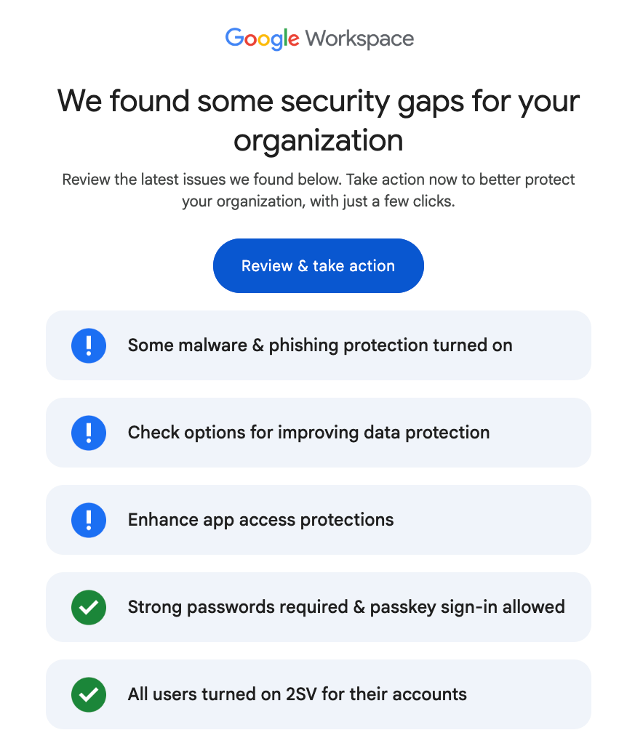This screenshot has width=627, height=746.
Task: Click the 'Review the latest issues' description text
Action: (x=319, y=190)
